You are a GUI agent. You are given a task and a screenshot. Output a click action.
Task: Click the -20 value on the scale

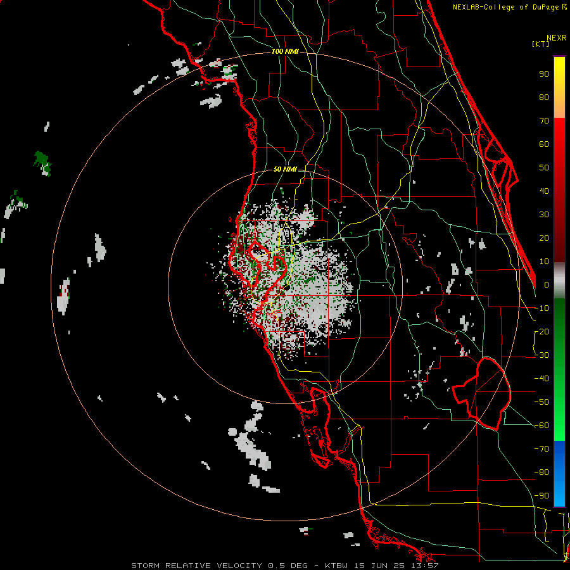pos(541,331)
